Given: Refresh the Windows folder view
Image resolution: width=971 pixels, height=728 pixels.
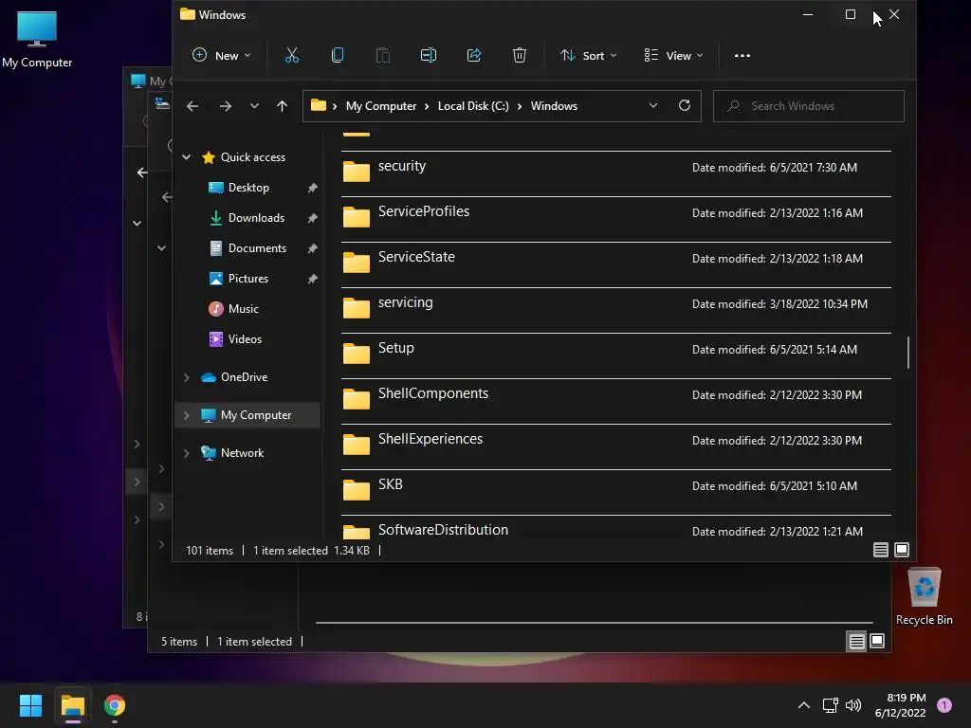Looking at the screenshot, I should click(x=685, y=106).
